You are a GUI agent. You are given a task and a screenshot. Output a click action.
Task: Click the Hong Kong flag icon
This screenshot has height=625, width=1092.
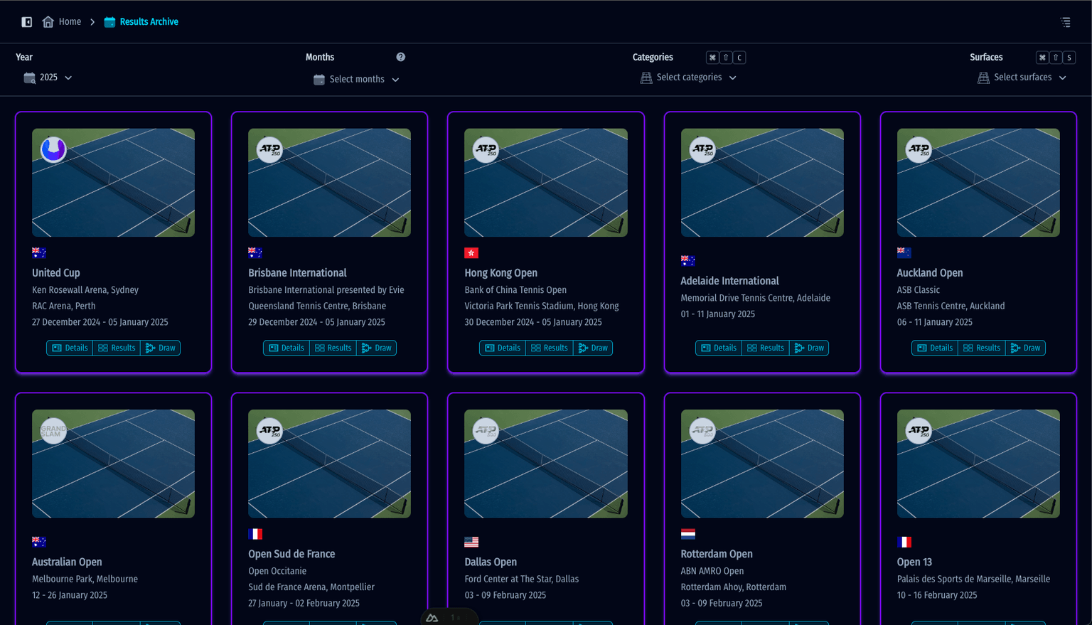471,253
